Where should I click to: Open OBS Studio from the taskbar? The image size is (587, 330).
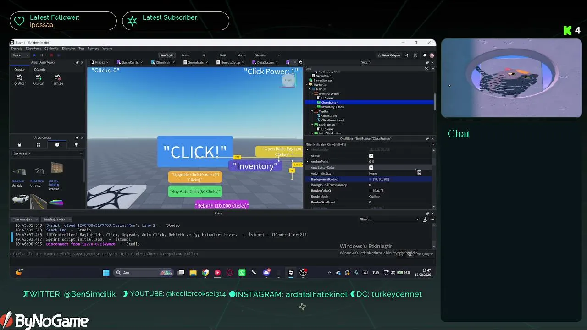pos(303,273)
